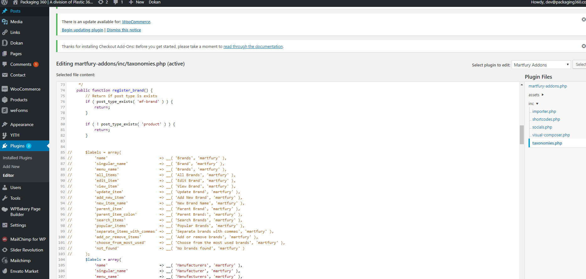
Task: Click the Posts pushpin icon
Action: (5, 11)
